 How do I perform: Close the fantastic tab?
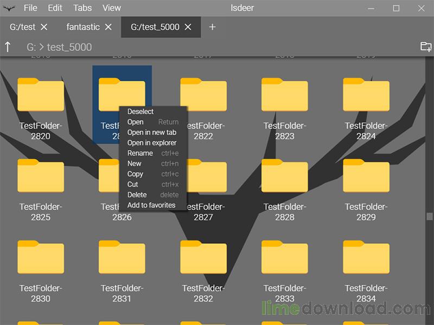[108, 27]
